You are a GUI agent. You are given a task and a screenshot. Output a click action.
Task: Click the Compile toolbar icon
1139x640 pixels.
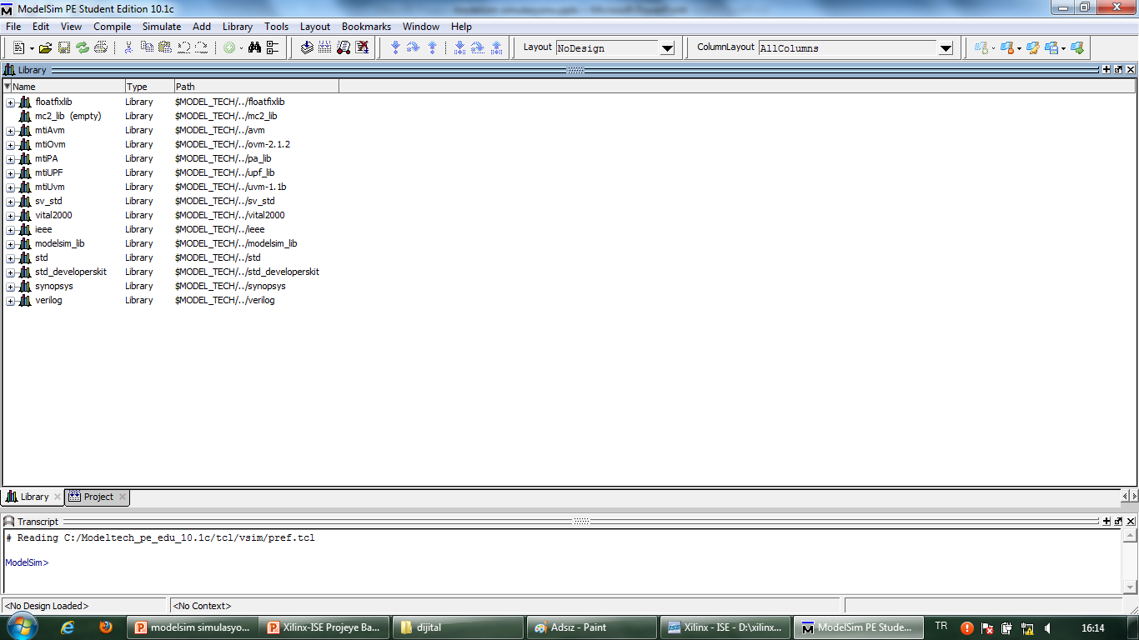click(x=307, y=47)
